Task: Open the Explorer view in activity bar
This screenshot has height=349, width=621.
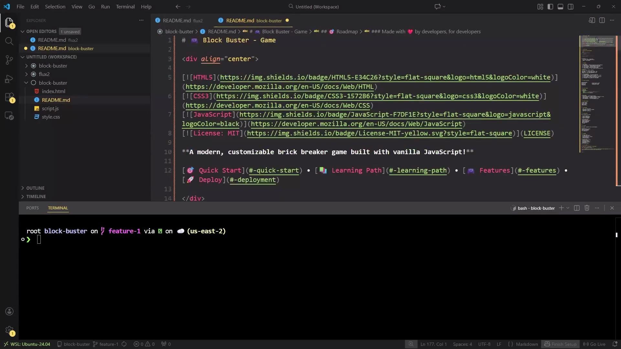Action: 9,23
